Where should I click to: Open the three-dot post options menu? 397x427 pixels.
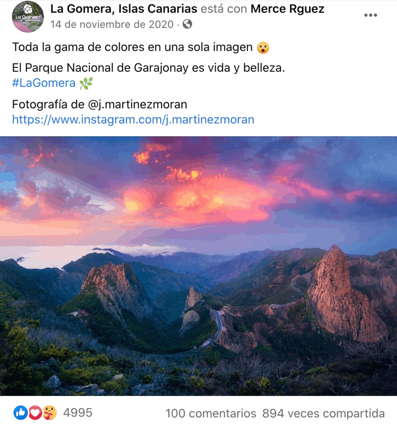pyautogui.click(x=371, y=15)
